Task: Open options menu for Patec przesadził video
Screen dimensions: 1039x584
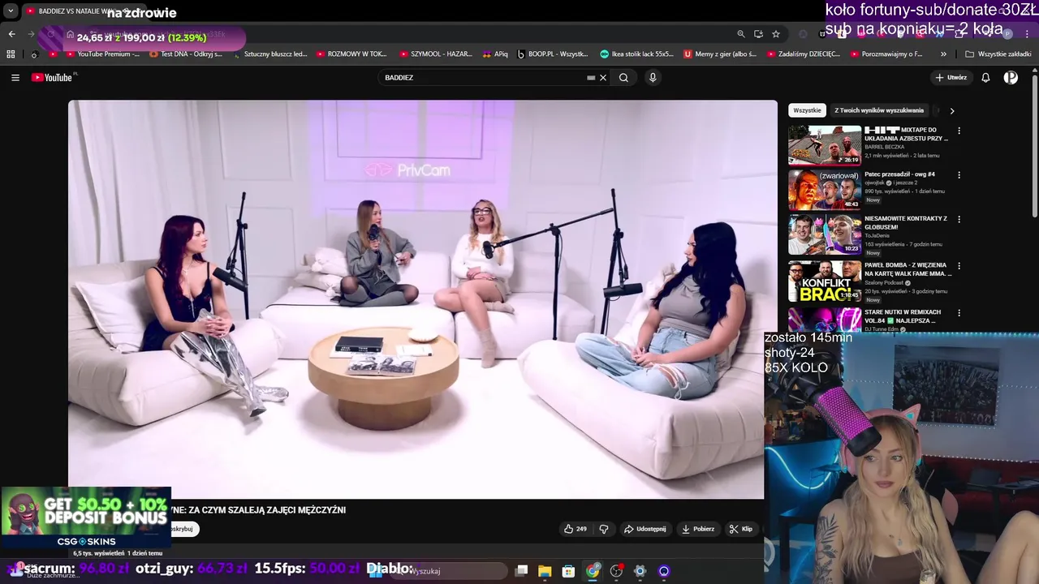Action: click(959, 175)
